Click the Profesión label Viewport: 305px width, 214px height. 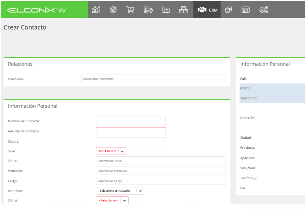15,171
